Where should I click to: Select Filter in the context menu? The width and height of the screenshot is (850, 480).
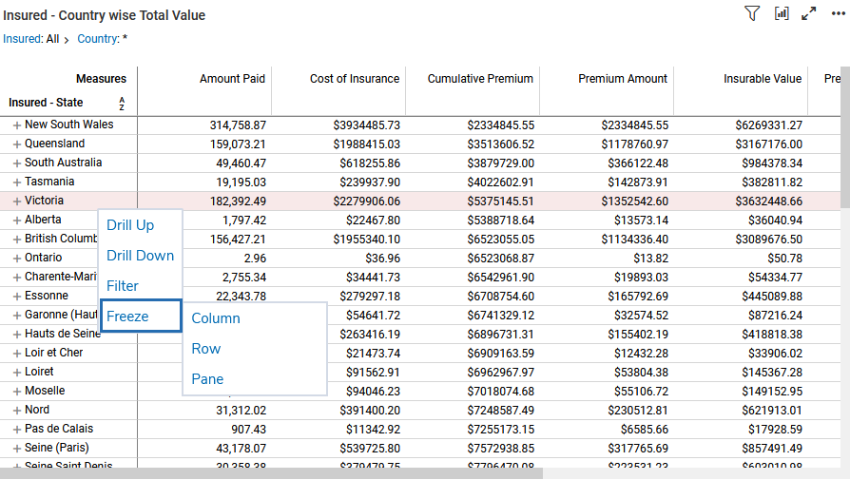(x=123, y=286)
